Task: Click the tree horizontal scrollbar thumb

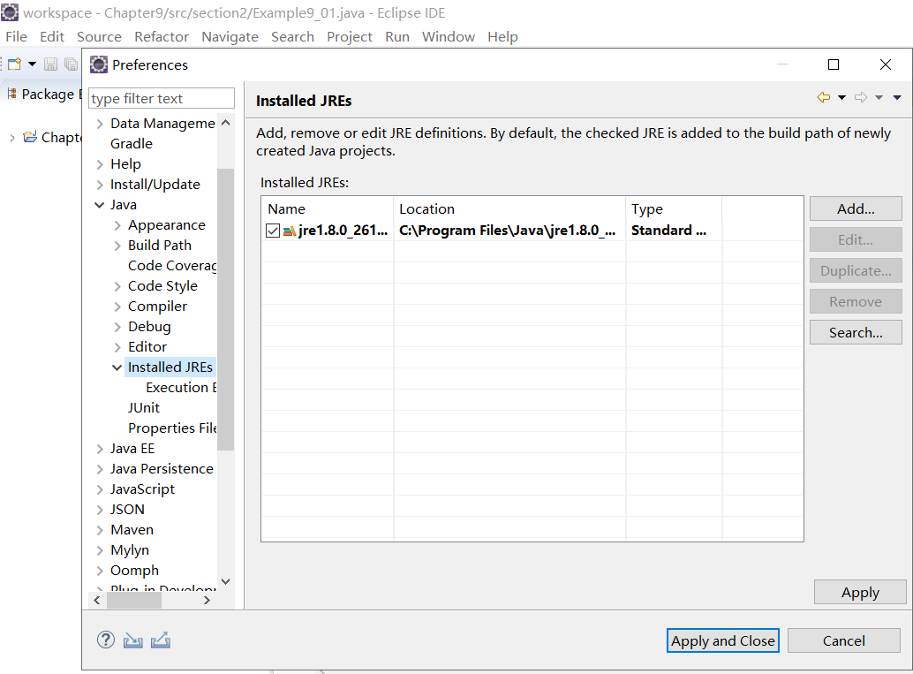Action: [x=134, y=601]
